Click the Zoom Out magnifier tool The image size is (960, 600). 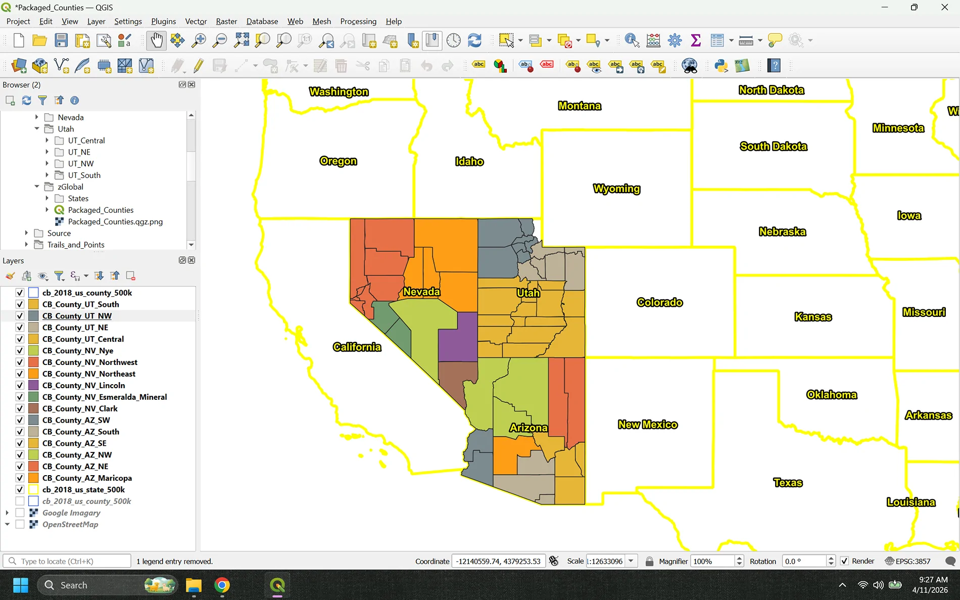[x=220, y=40]
